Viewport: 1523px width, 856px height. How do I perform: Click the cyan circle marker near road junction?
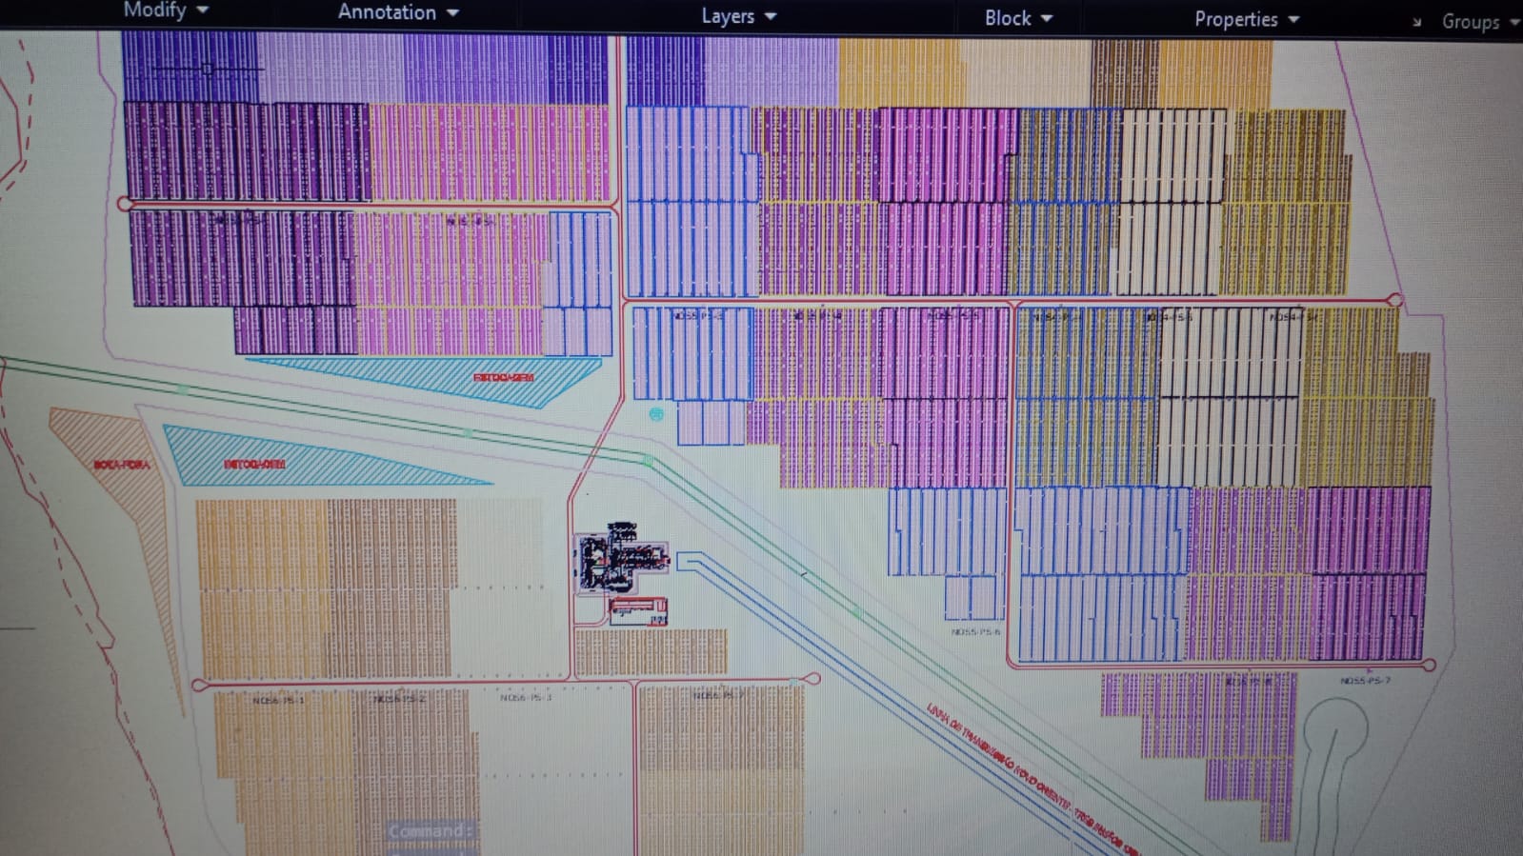point(655,414)
